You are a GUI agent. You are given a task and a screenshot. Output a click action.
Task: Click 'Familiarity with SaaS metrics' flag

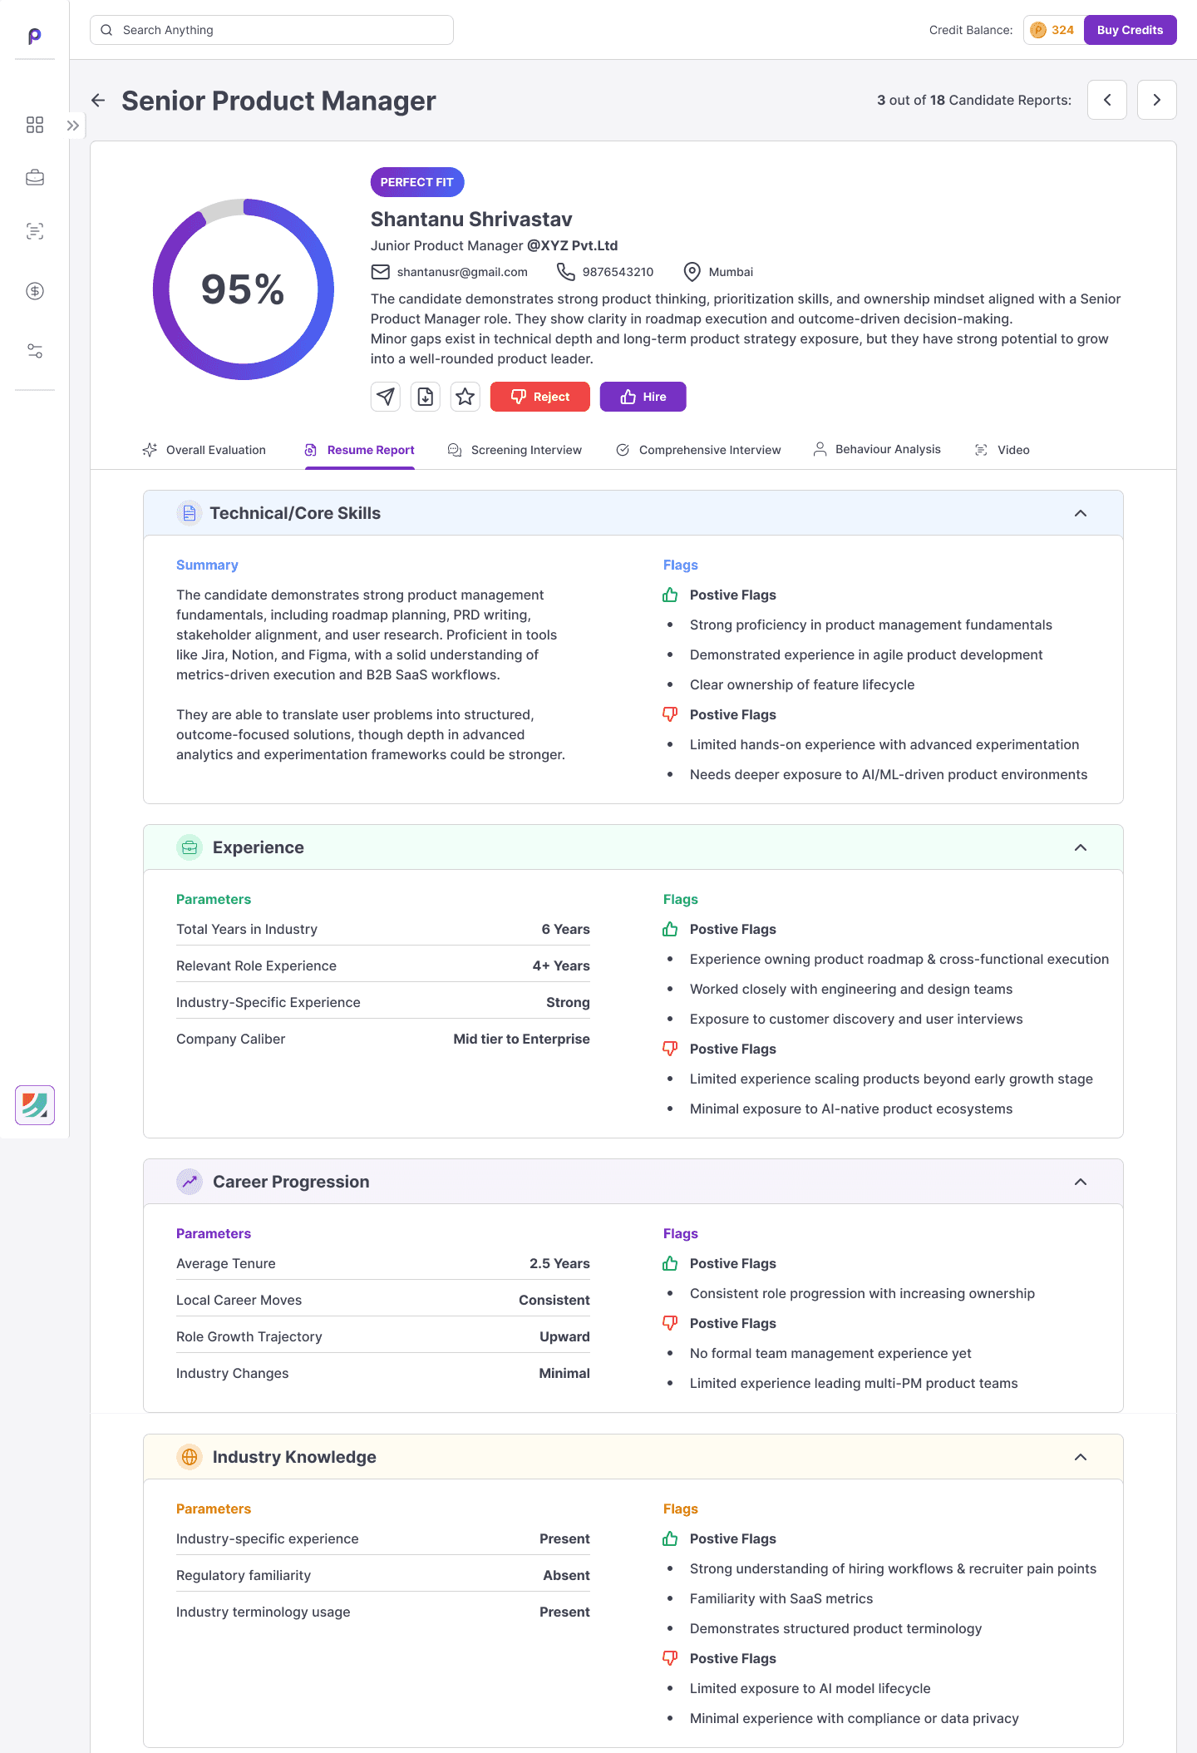(x=781, y=1598)
